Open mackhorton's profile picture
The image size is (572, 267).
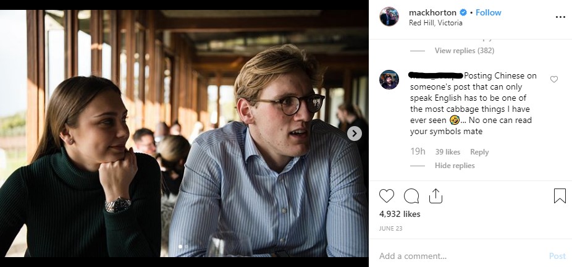click(x=389, y=17)
